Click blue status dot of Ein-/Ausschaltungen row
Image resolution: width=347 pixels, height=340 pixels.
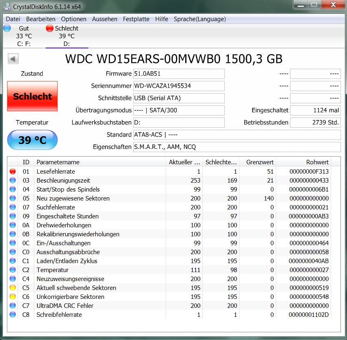coord(13,243)
